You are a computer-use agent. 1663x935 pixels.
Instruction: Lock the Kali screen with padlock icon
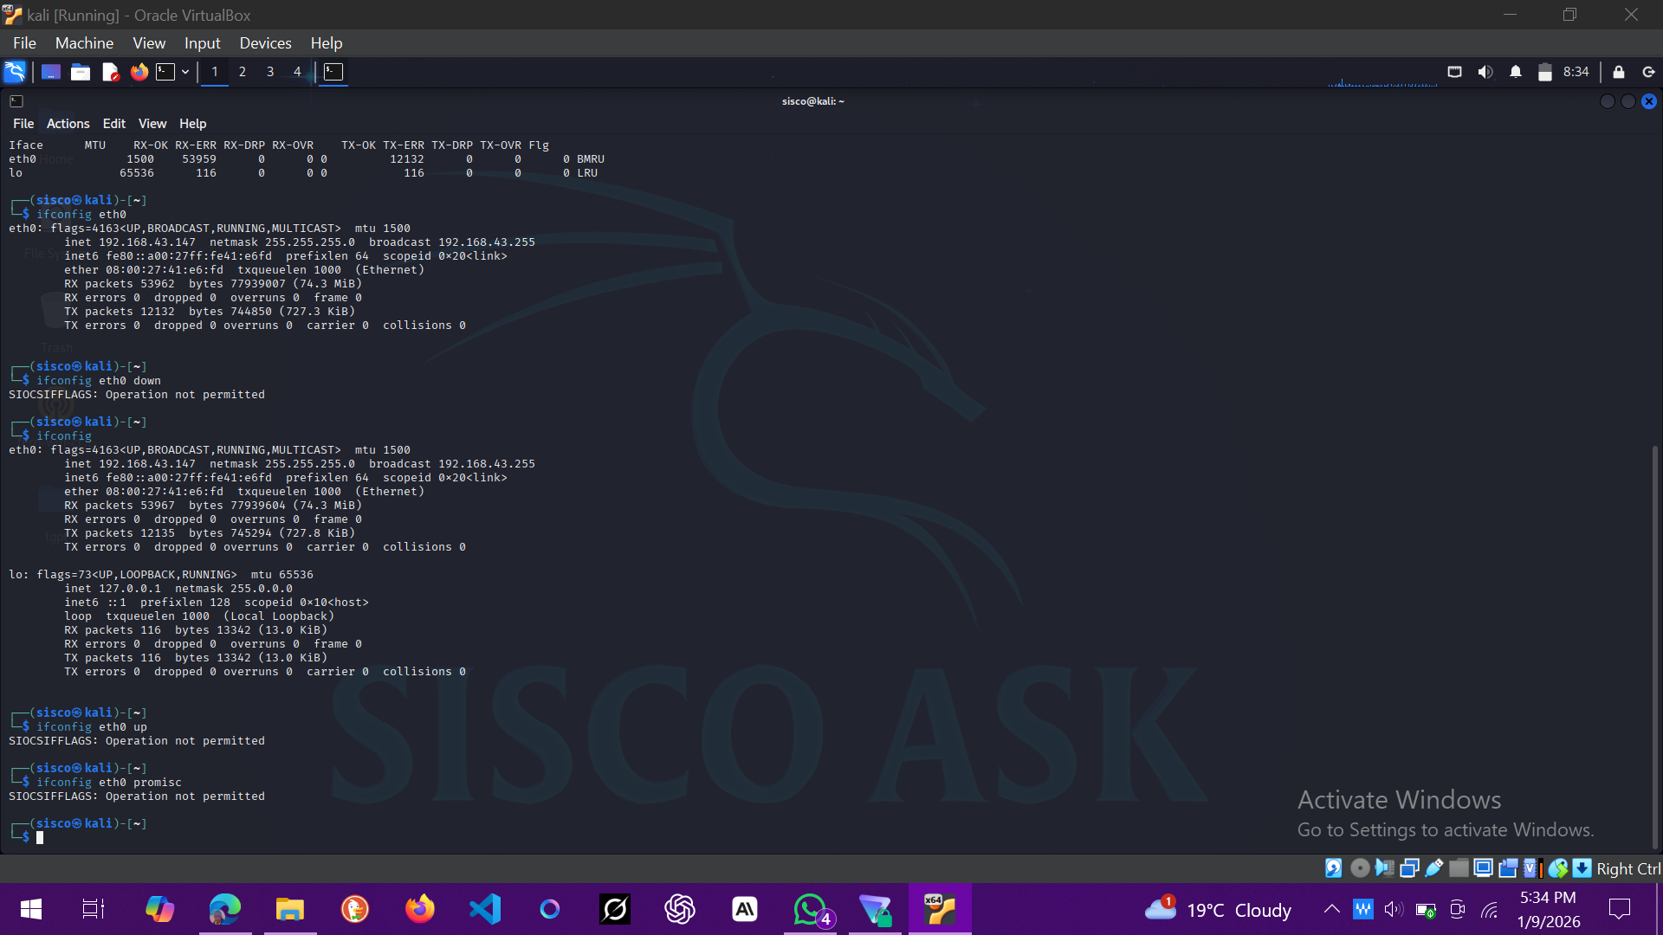click(x=1619, y=72)
